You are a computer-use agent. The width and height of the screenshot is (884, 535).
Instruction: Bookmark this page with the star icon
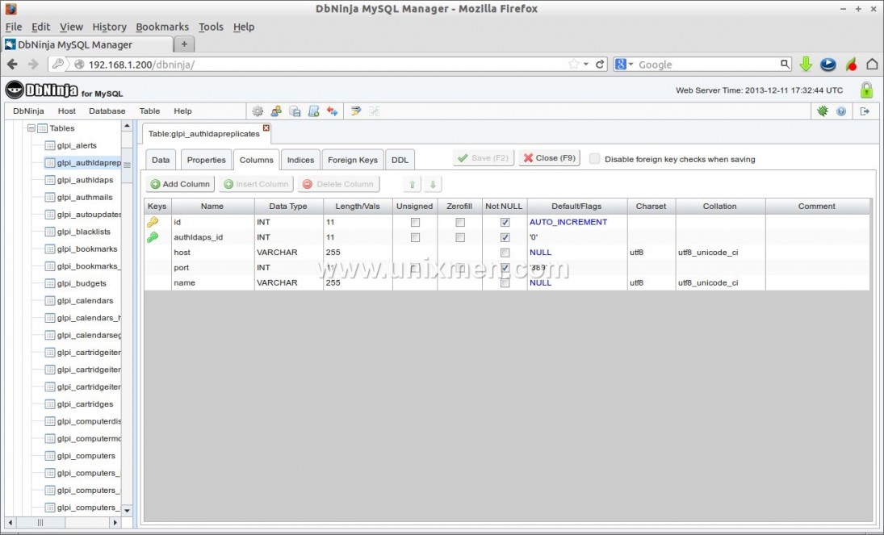[x=574, y=65]
